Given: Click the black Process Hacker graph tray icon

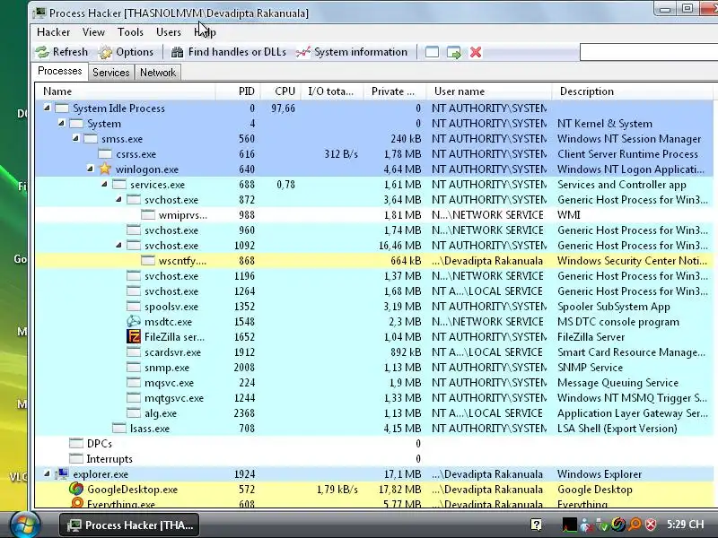Looking at the screenshot, I should point(569,525).
